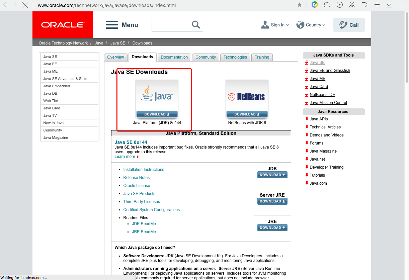Select the Downloads tab
This screenshot has height=280, width=409.
142,57
